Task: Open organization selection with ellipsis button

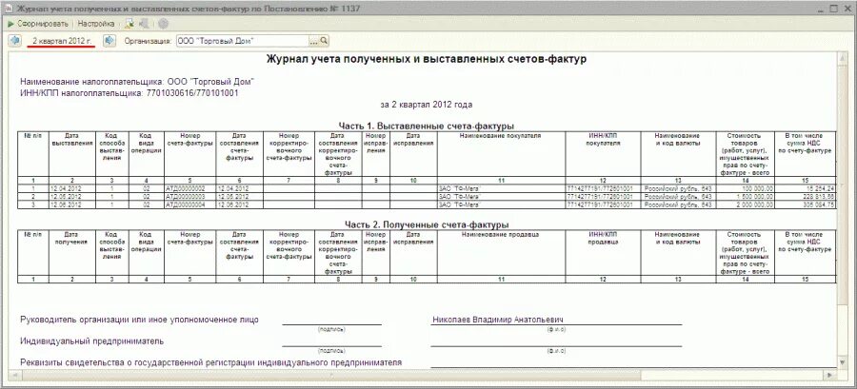Action: [313, 41]
